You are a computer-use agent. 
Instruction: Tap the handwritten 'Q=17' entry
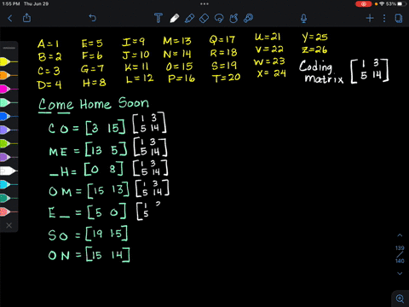[222, 39]
